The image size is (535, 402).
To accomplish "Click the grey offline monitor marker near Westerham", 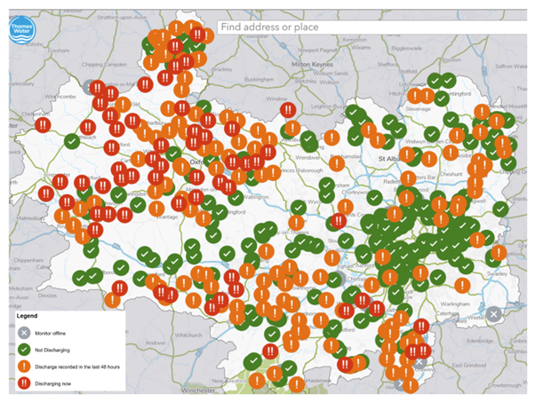I will click(x=495, y=314).
